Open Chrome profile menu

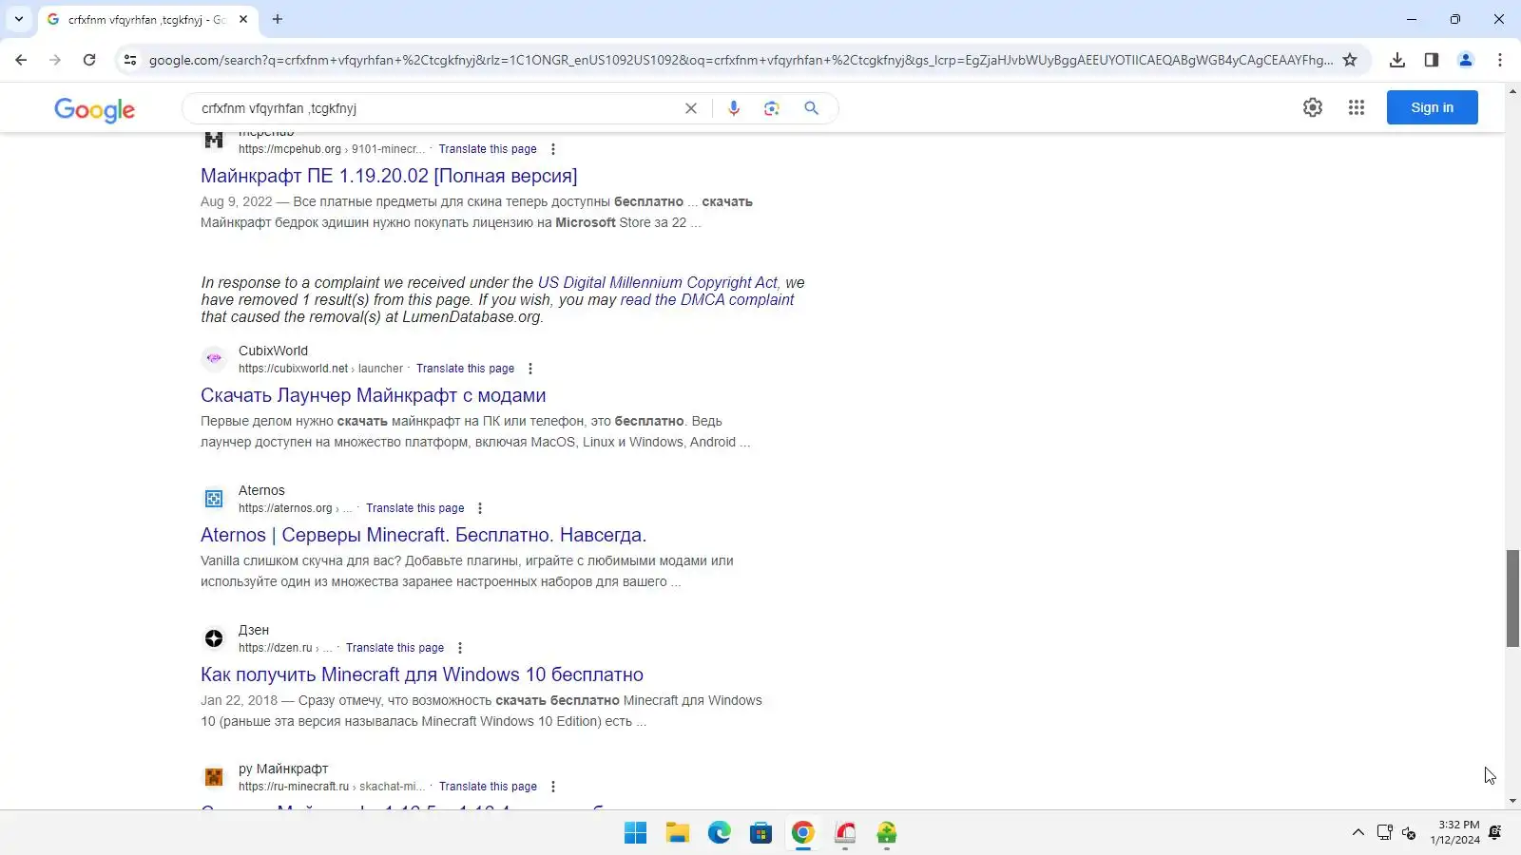point(1466,60)
